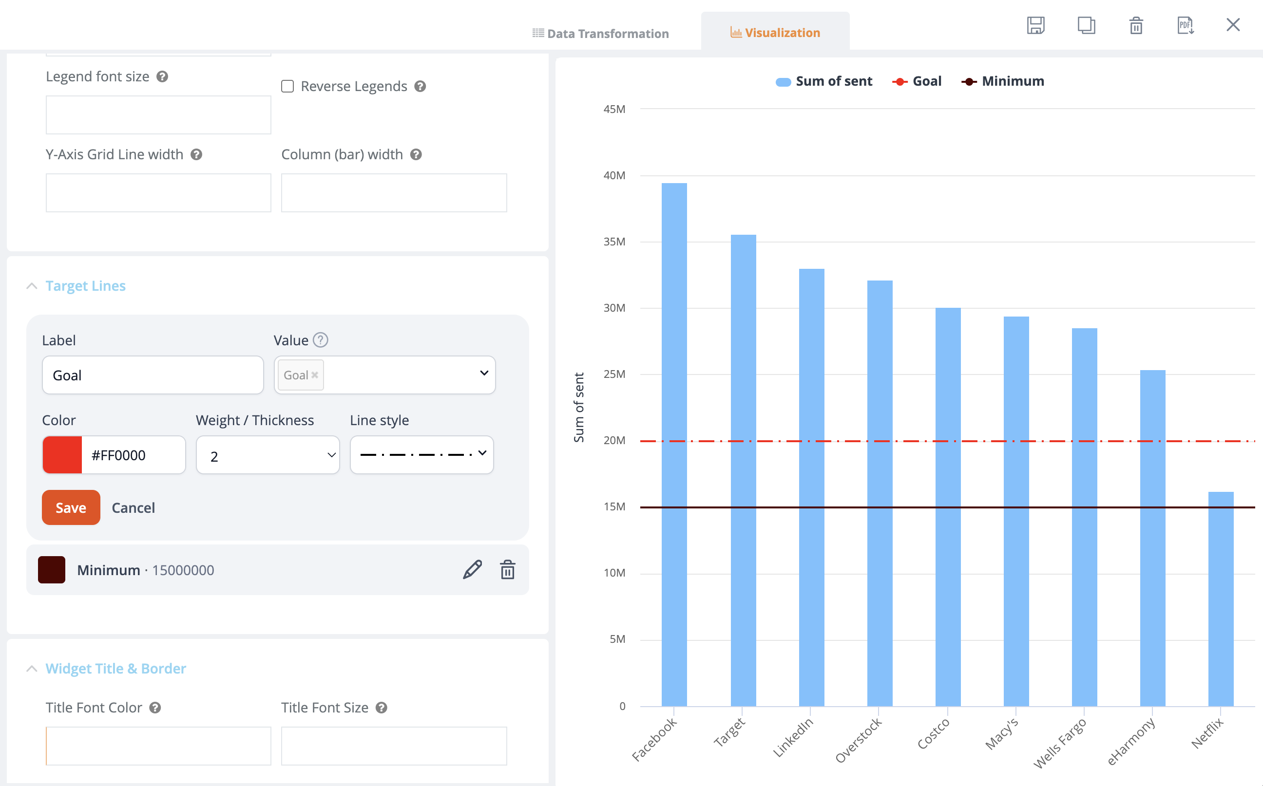Screen dimensions: 1263x786
Task: Click the Title Font Color input field
Action: (157, 746)
